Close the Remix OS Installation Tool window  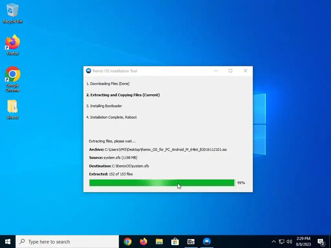(245, 71)
